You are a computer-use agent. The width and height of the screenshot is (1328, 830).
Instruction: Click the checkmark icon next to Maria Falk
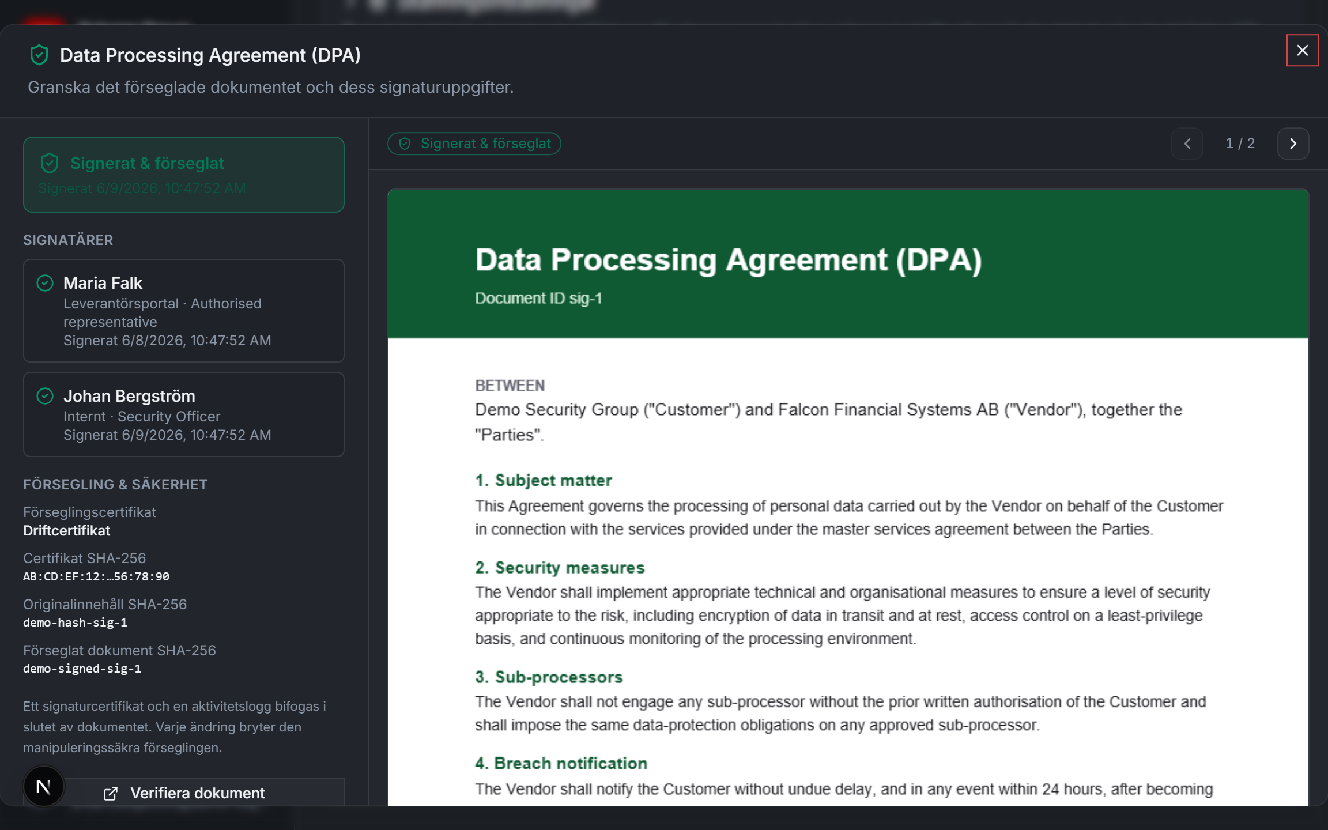(45, 283)
